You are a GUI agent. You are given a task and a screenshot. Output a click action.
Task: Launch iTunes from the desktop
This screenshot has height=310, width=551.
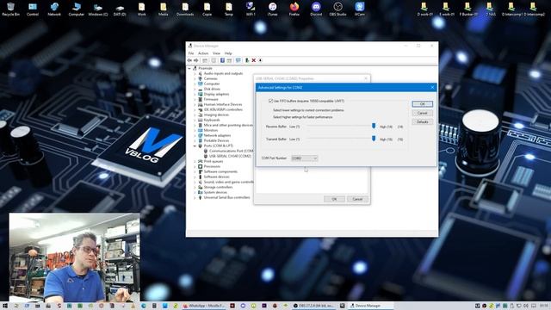point(272,9)
